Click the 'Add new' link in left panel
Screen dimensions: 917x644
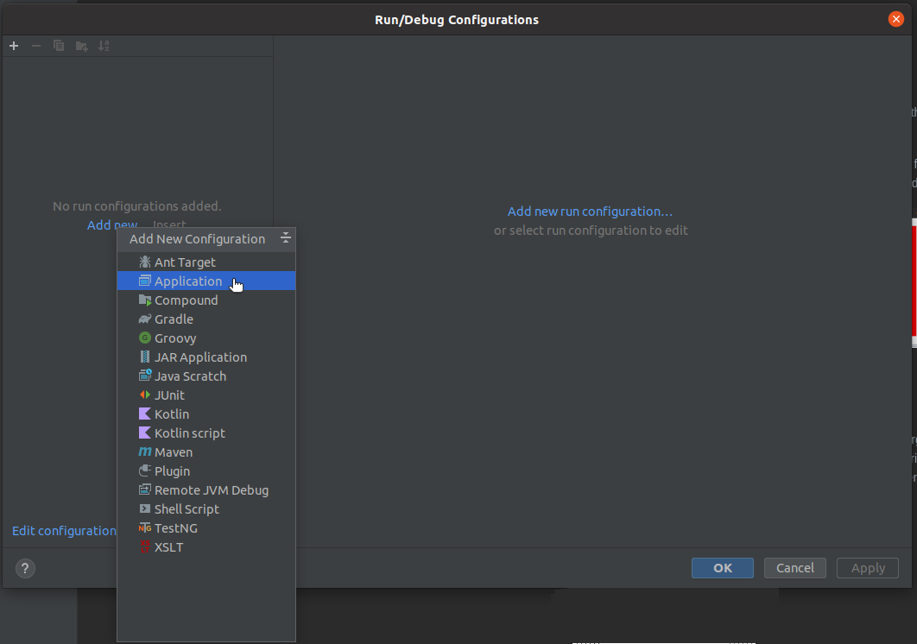click(x=111, y=224)
